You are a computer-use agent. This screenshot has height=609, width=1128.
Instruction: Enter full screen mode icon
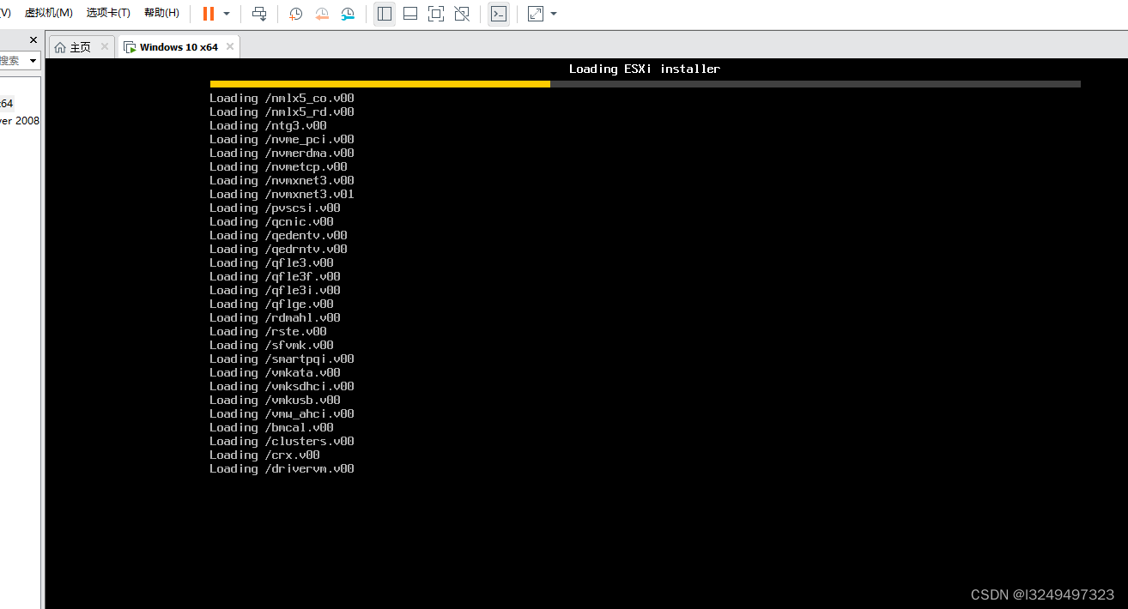(x=436, y=14)
